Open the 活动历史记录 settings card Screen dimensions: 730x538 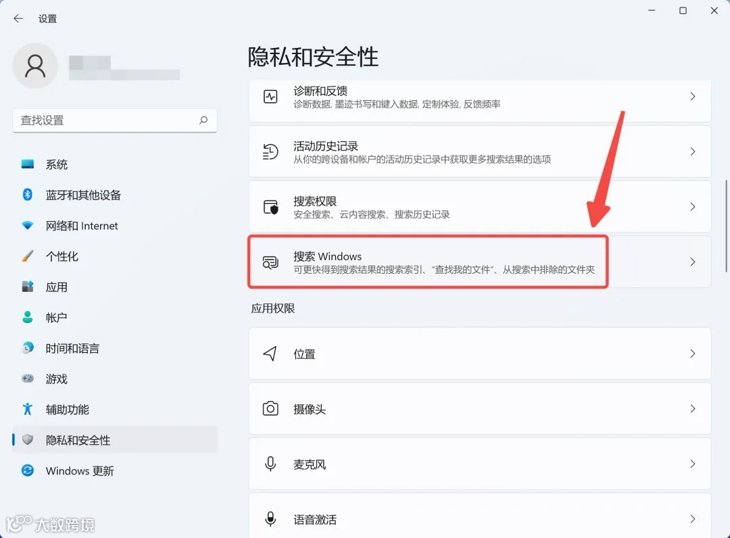tap(480, 151)
